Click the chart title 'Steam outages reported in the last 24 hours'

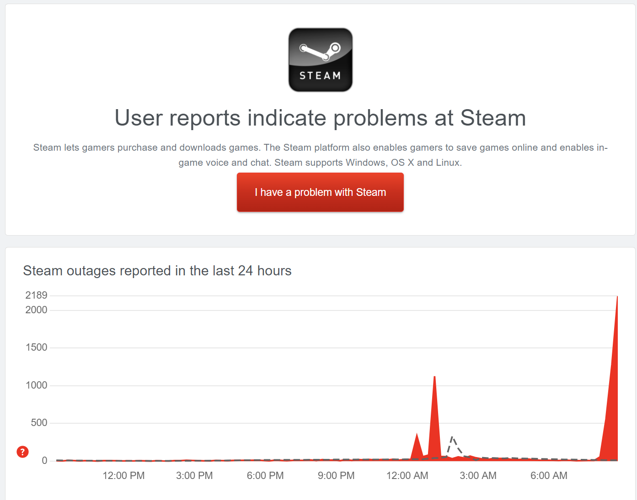click(157, 271)
